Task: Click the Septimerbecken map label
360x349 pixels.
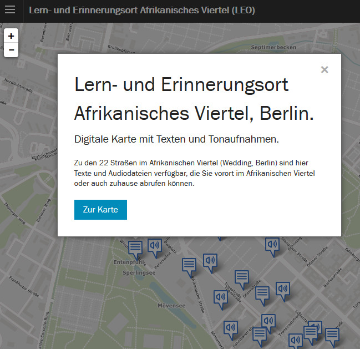Action: click(273, 47)
